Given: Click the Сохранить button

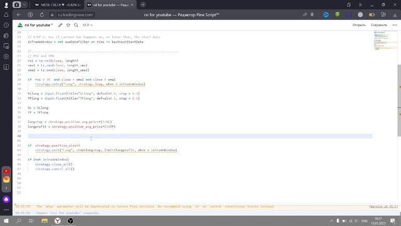Looking at the screenshot, I should tap(378, 25).
